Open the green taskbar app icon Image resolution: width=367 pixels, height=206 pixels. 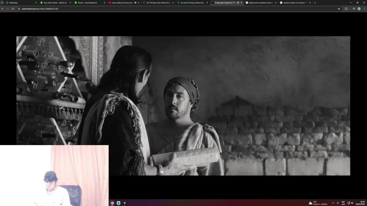(x=118, y=203)
